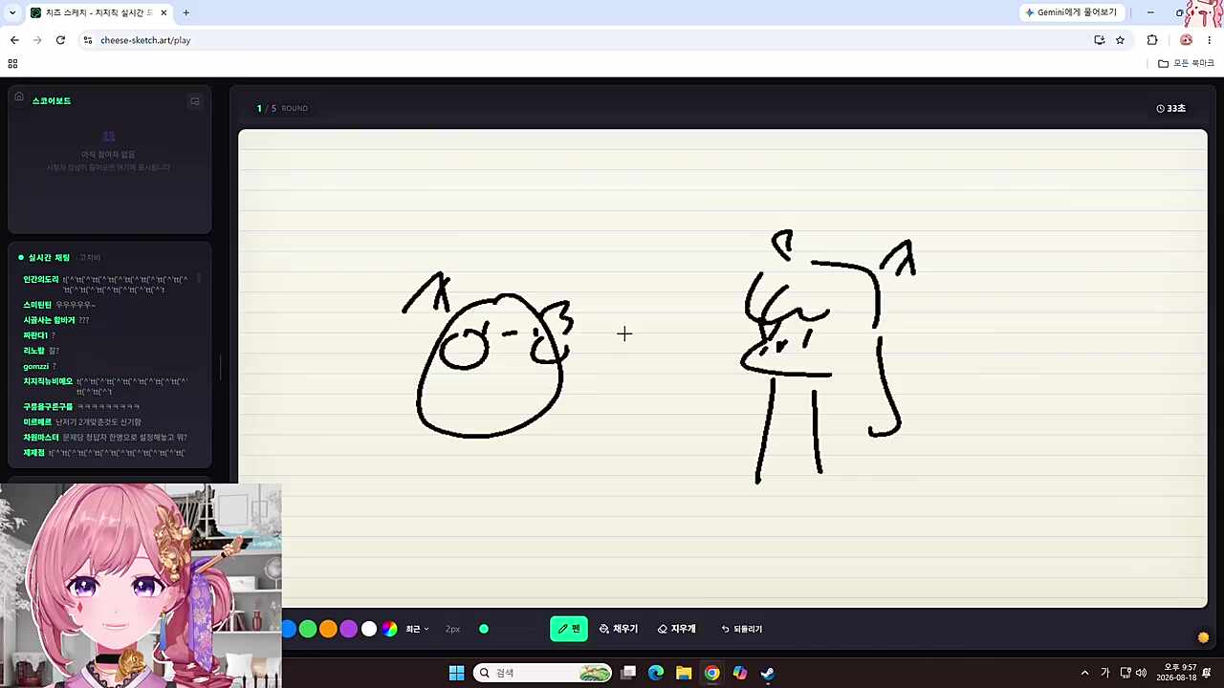The height and width of the screenshot is (688, 1224).
Task: Pick the white color swatch
Action: pos(369,629)
